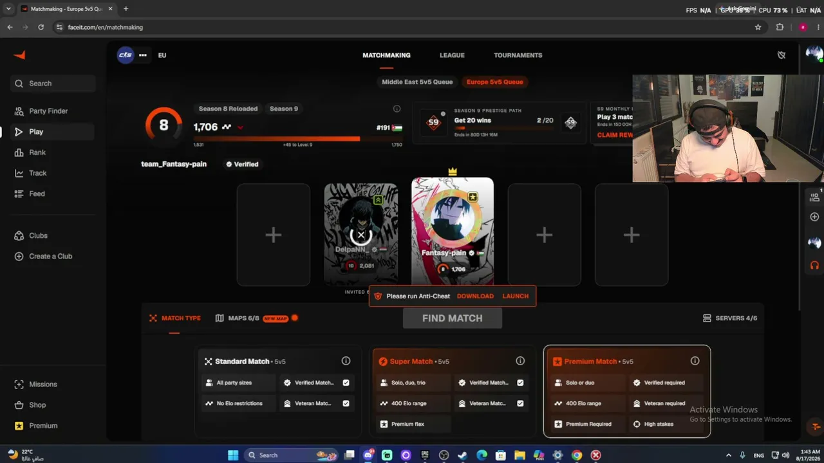Screen dimensions: 824x463
Task: Open the CS2 game selector icon
Action: pyautogui.click(x=125, y=55)
